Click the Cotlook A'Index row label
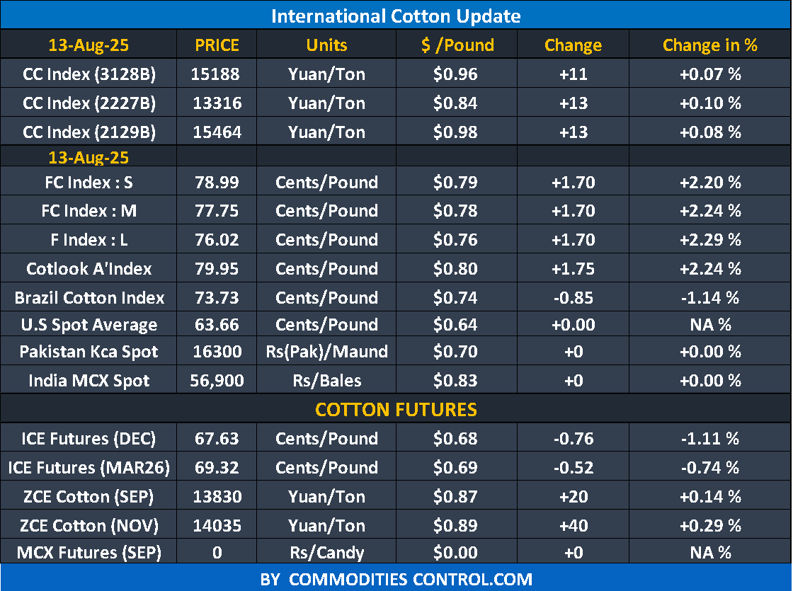Screen dimensions: 793x591 (x=89, y=269)
